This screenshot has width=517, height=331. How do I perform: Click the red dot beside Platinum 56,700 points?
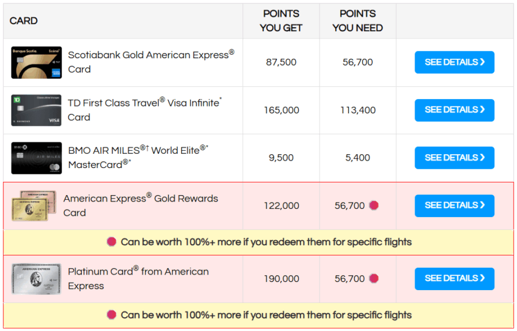tap(374, 279)
